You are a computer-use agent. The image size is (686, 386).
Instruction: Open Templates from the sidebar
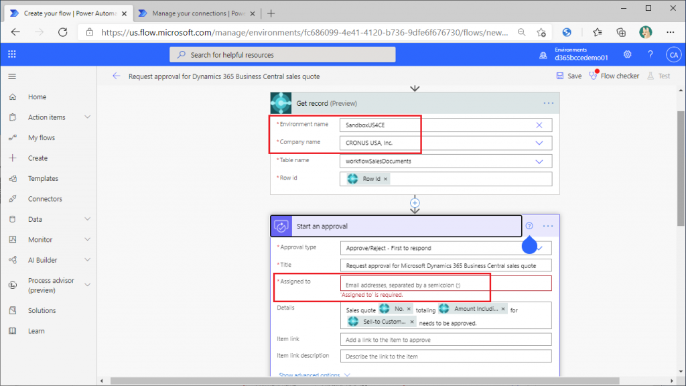point(43,178)
